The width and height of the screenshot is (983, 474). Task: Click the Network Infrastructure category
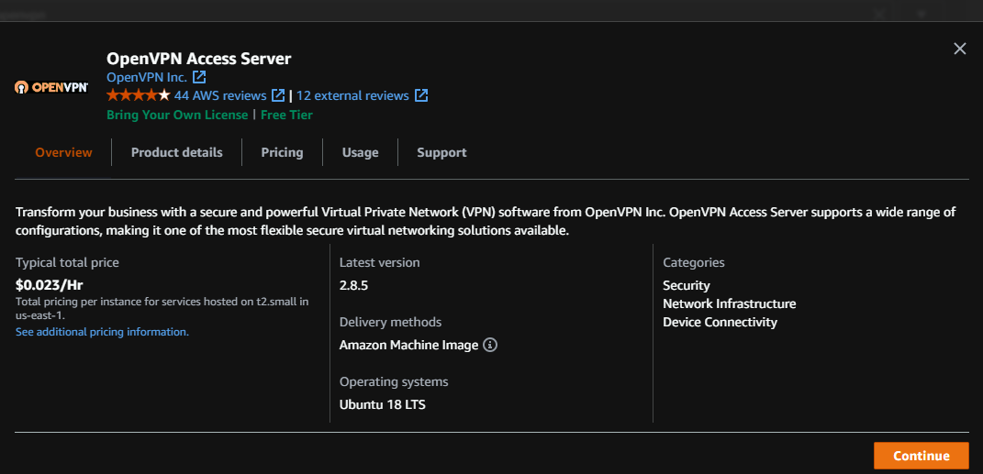point(729,303)
